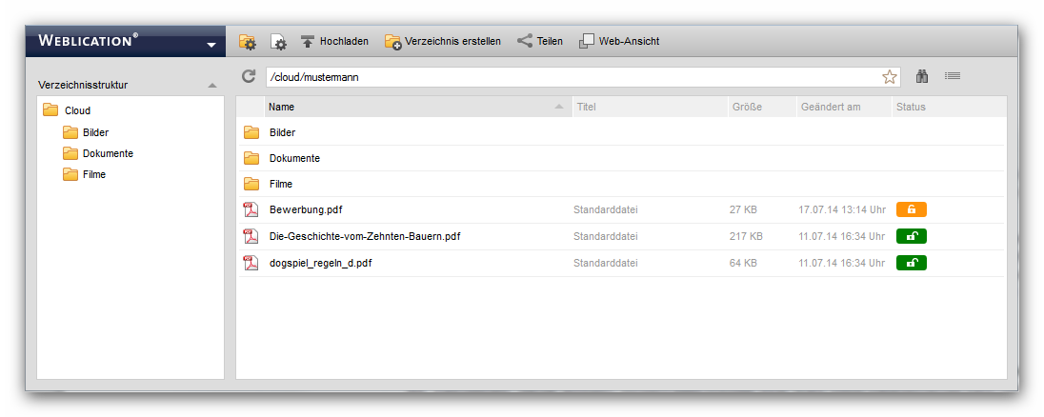The width and height of the screenshot is (1044, 417).
Task: Click the refresh icon beside the path
Action: point(249,76)
